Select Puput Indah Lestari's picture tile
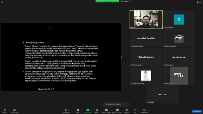This screenshot has height=114, width=203. click(146, 76)
